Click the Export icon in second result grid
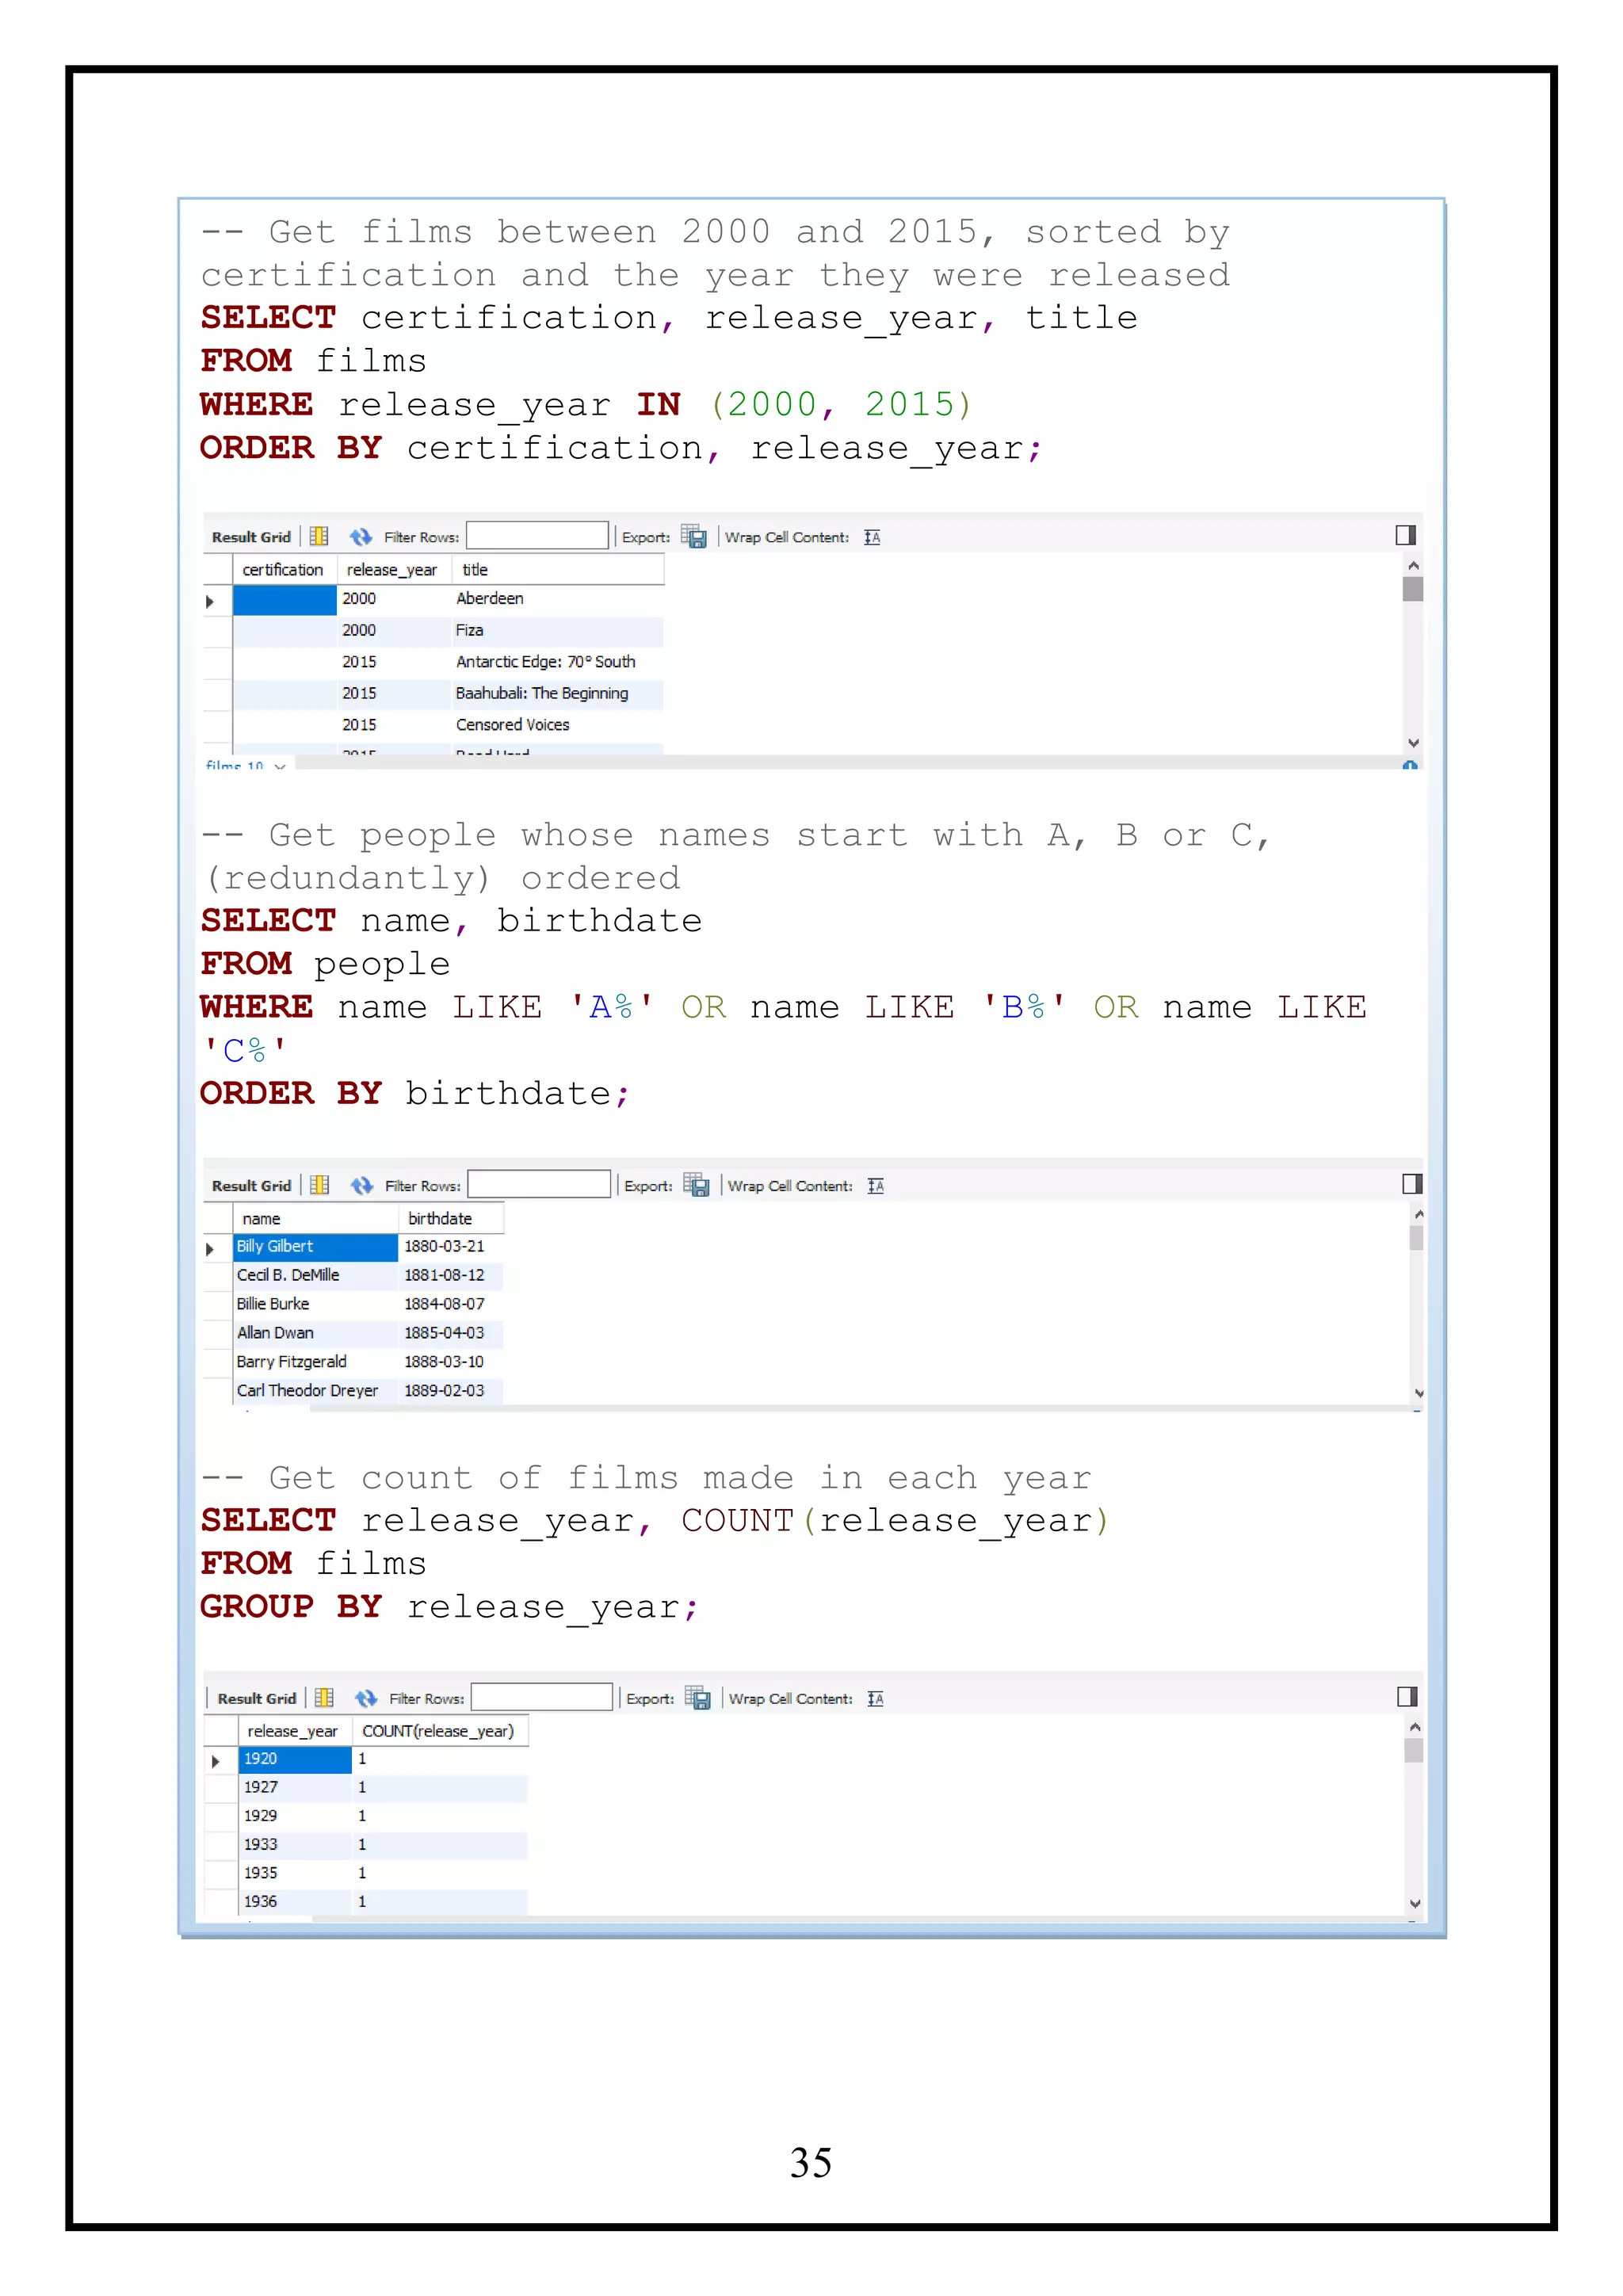 pos(696,1185)
